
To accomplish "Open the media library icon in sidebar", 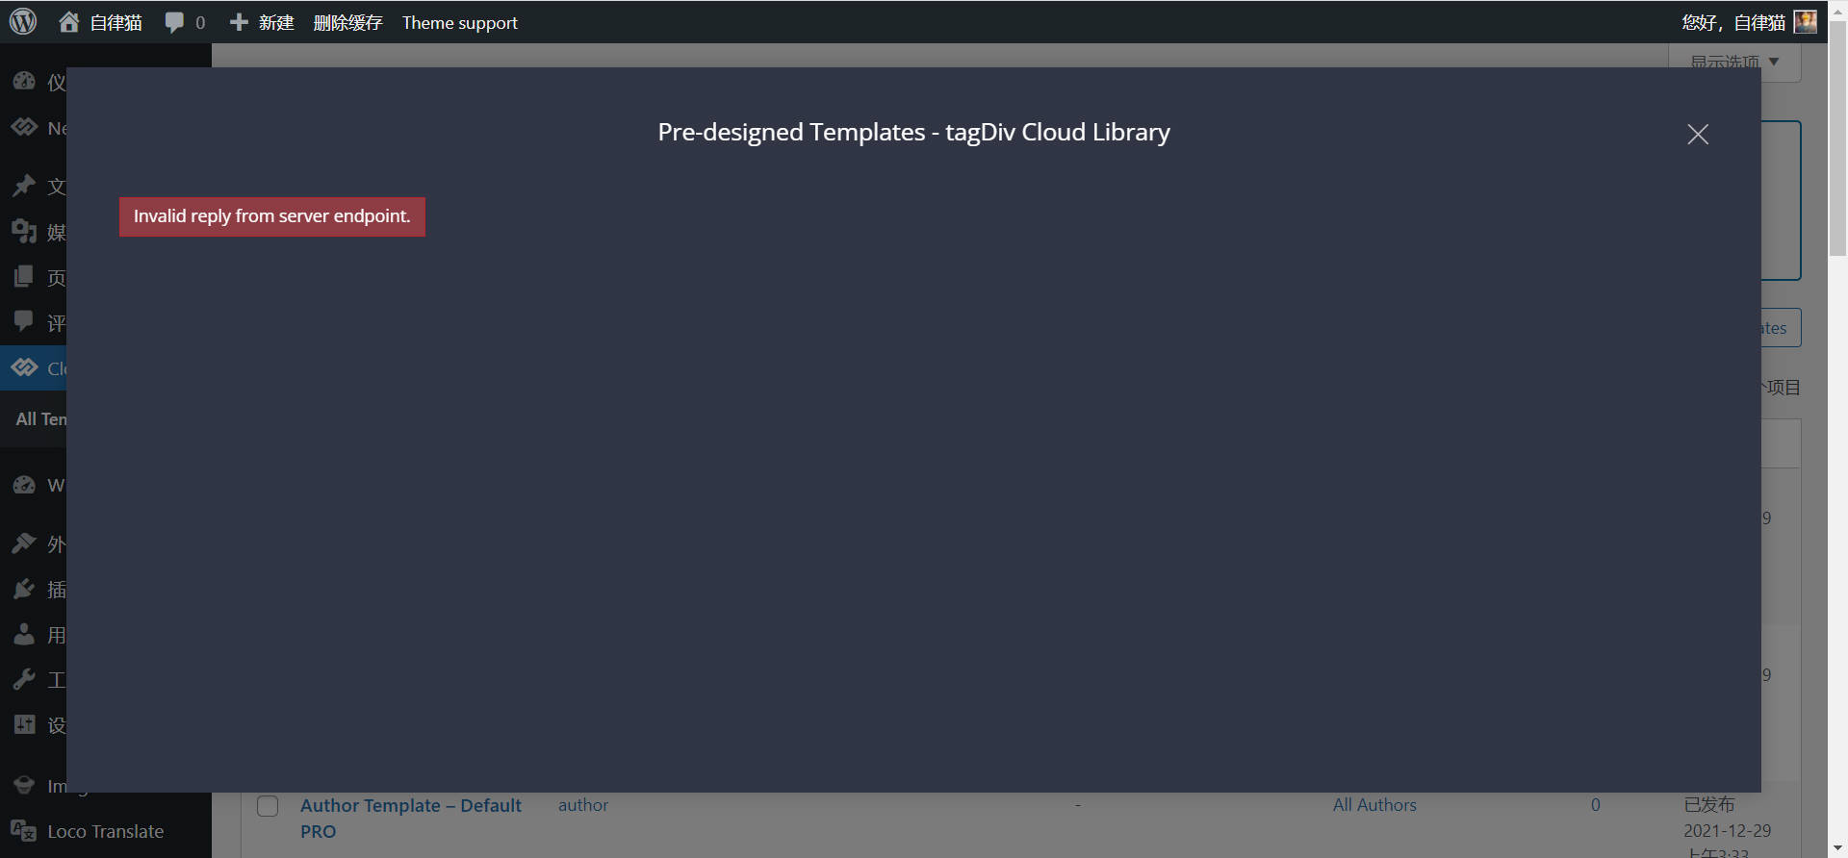I will coord(24,231).
